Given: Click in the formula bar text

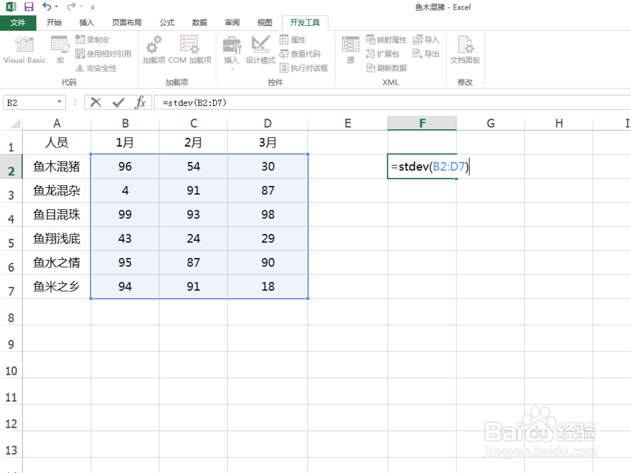Looking at the screenshot, I should [x=194, y=103].
